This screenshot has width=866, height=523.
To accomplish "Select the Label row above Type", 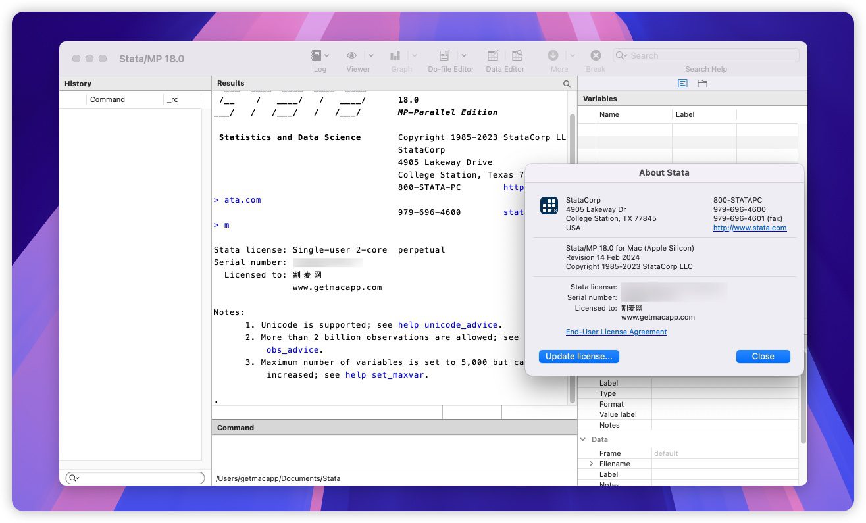I will [688, 383].
